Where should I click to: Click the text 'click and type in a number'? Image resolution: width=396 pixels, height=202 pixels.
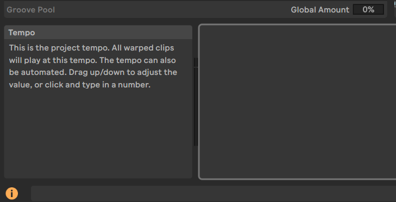[97, 85]
